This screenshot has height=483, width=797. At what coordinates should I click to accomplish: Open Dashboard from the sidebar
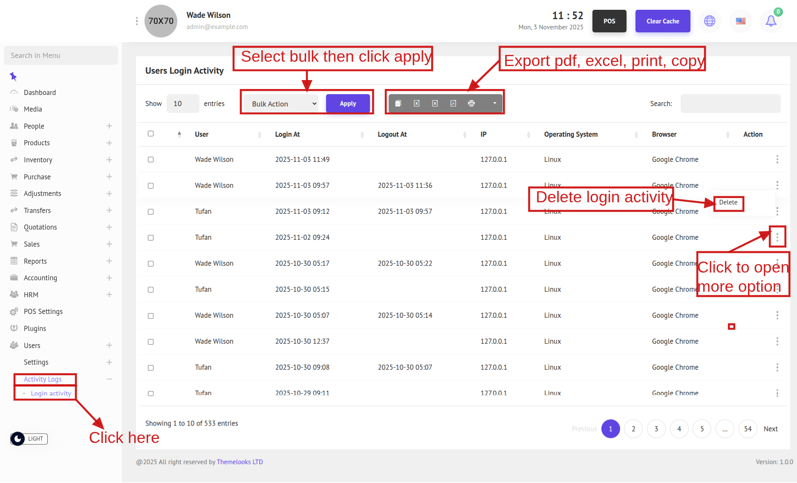pos(40,92)
